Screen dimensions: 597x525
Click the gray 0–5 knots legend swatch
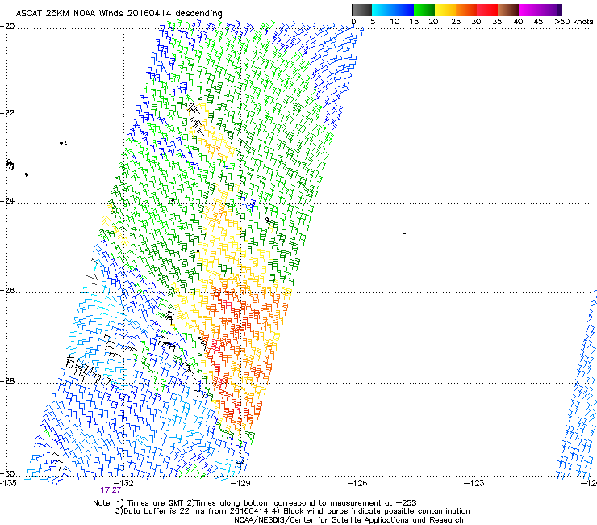tap(361, 10)
